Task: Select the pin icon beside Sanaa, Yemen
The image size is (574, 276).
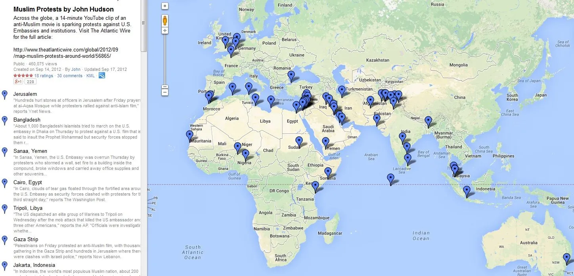Action: 5,152
